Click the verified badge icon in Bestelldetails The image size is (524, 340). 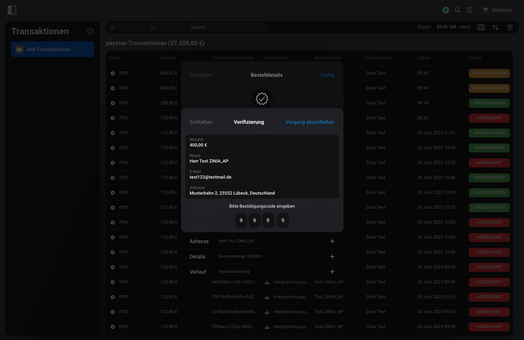click(262, 98)
